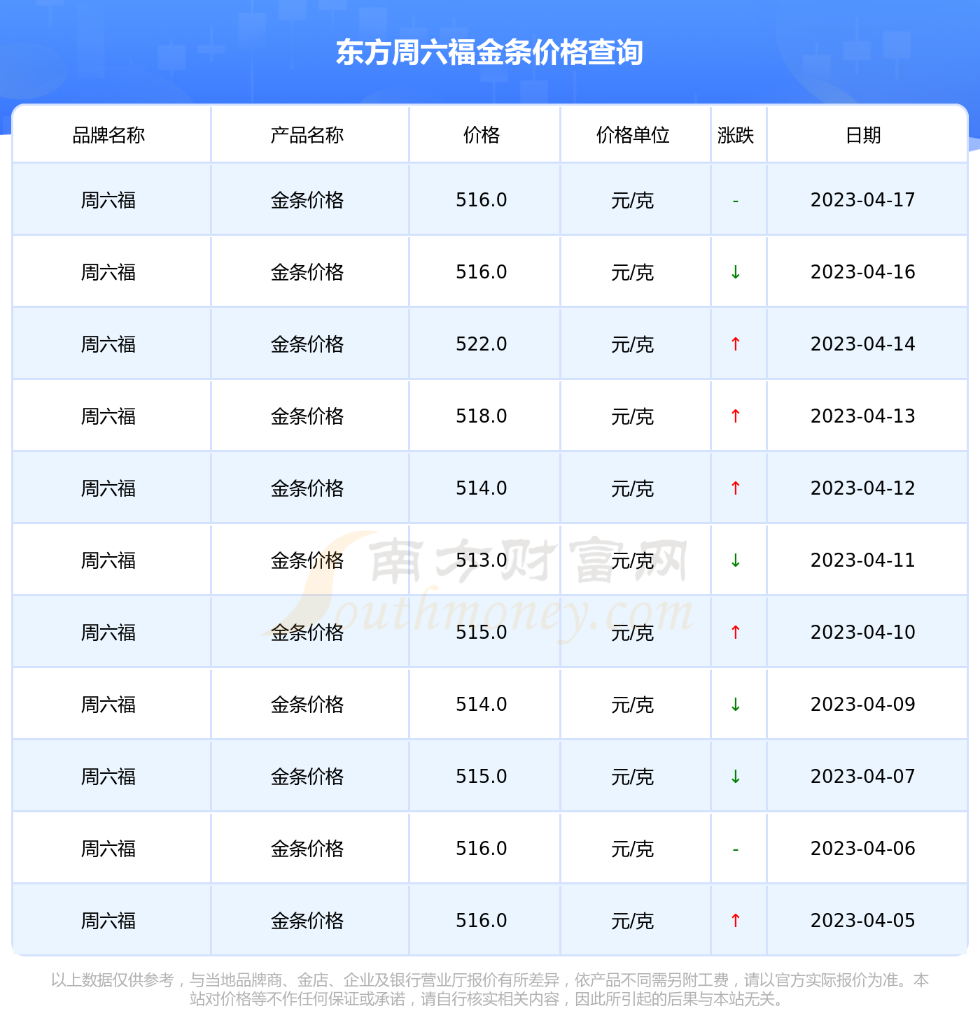980x1018 pixels.
Task: Click the price 516.0 for 2023-04-17
Action: [x=482, y=200]
